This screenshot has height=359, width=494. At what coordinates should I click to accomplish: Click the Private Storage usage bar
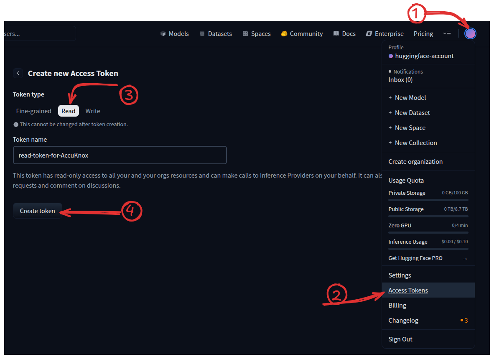pyautogui.click(x=428, y=200)
